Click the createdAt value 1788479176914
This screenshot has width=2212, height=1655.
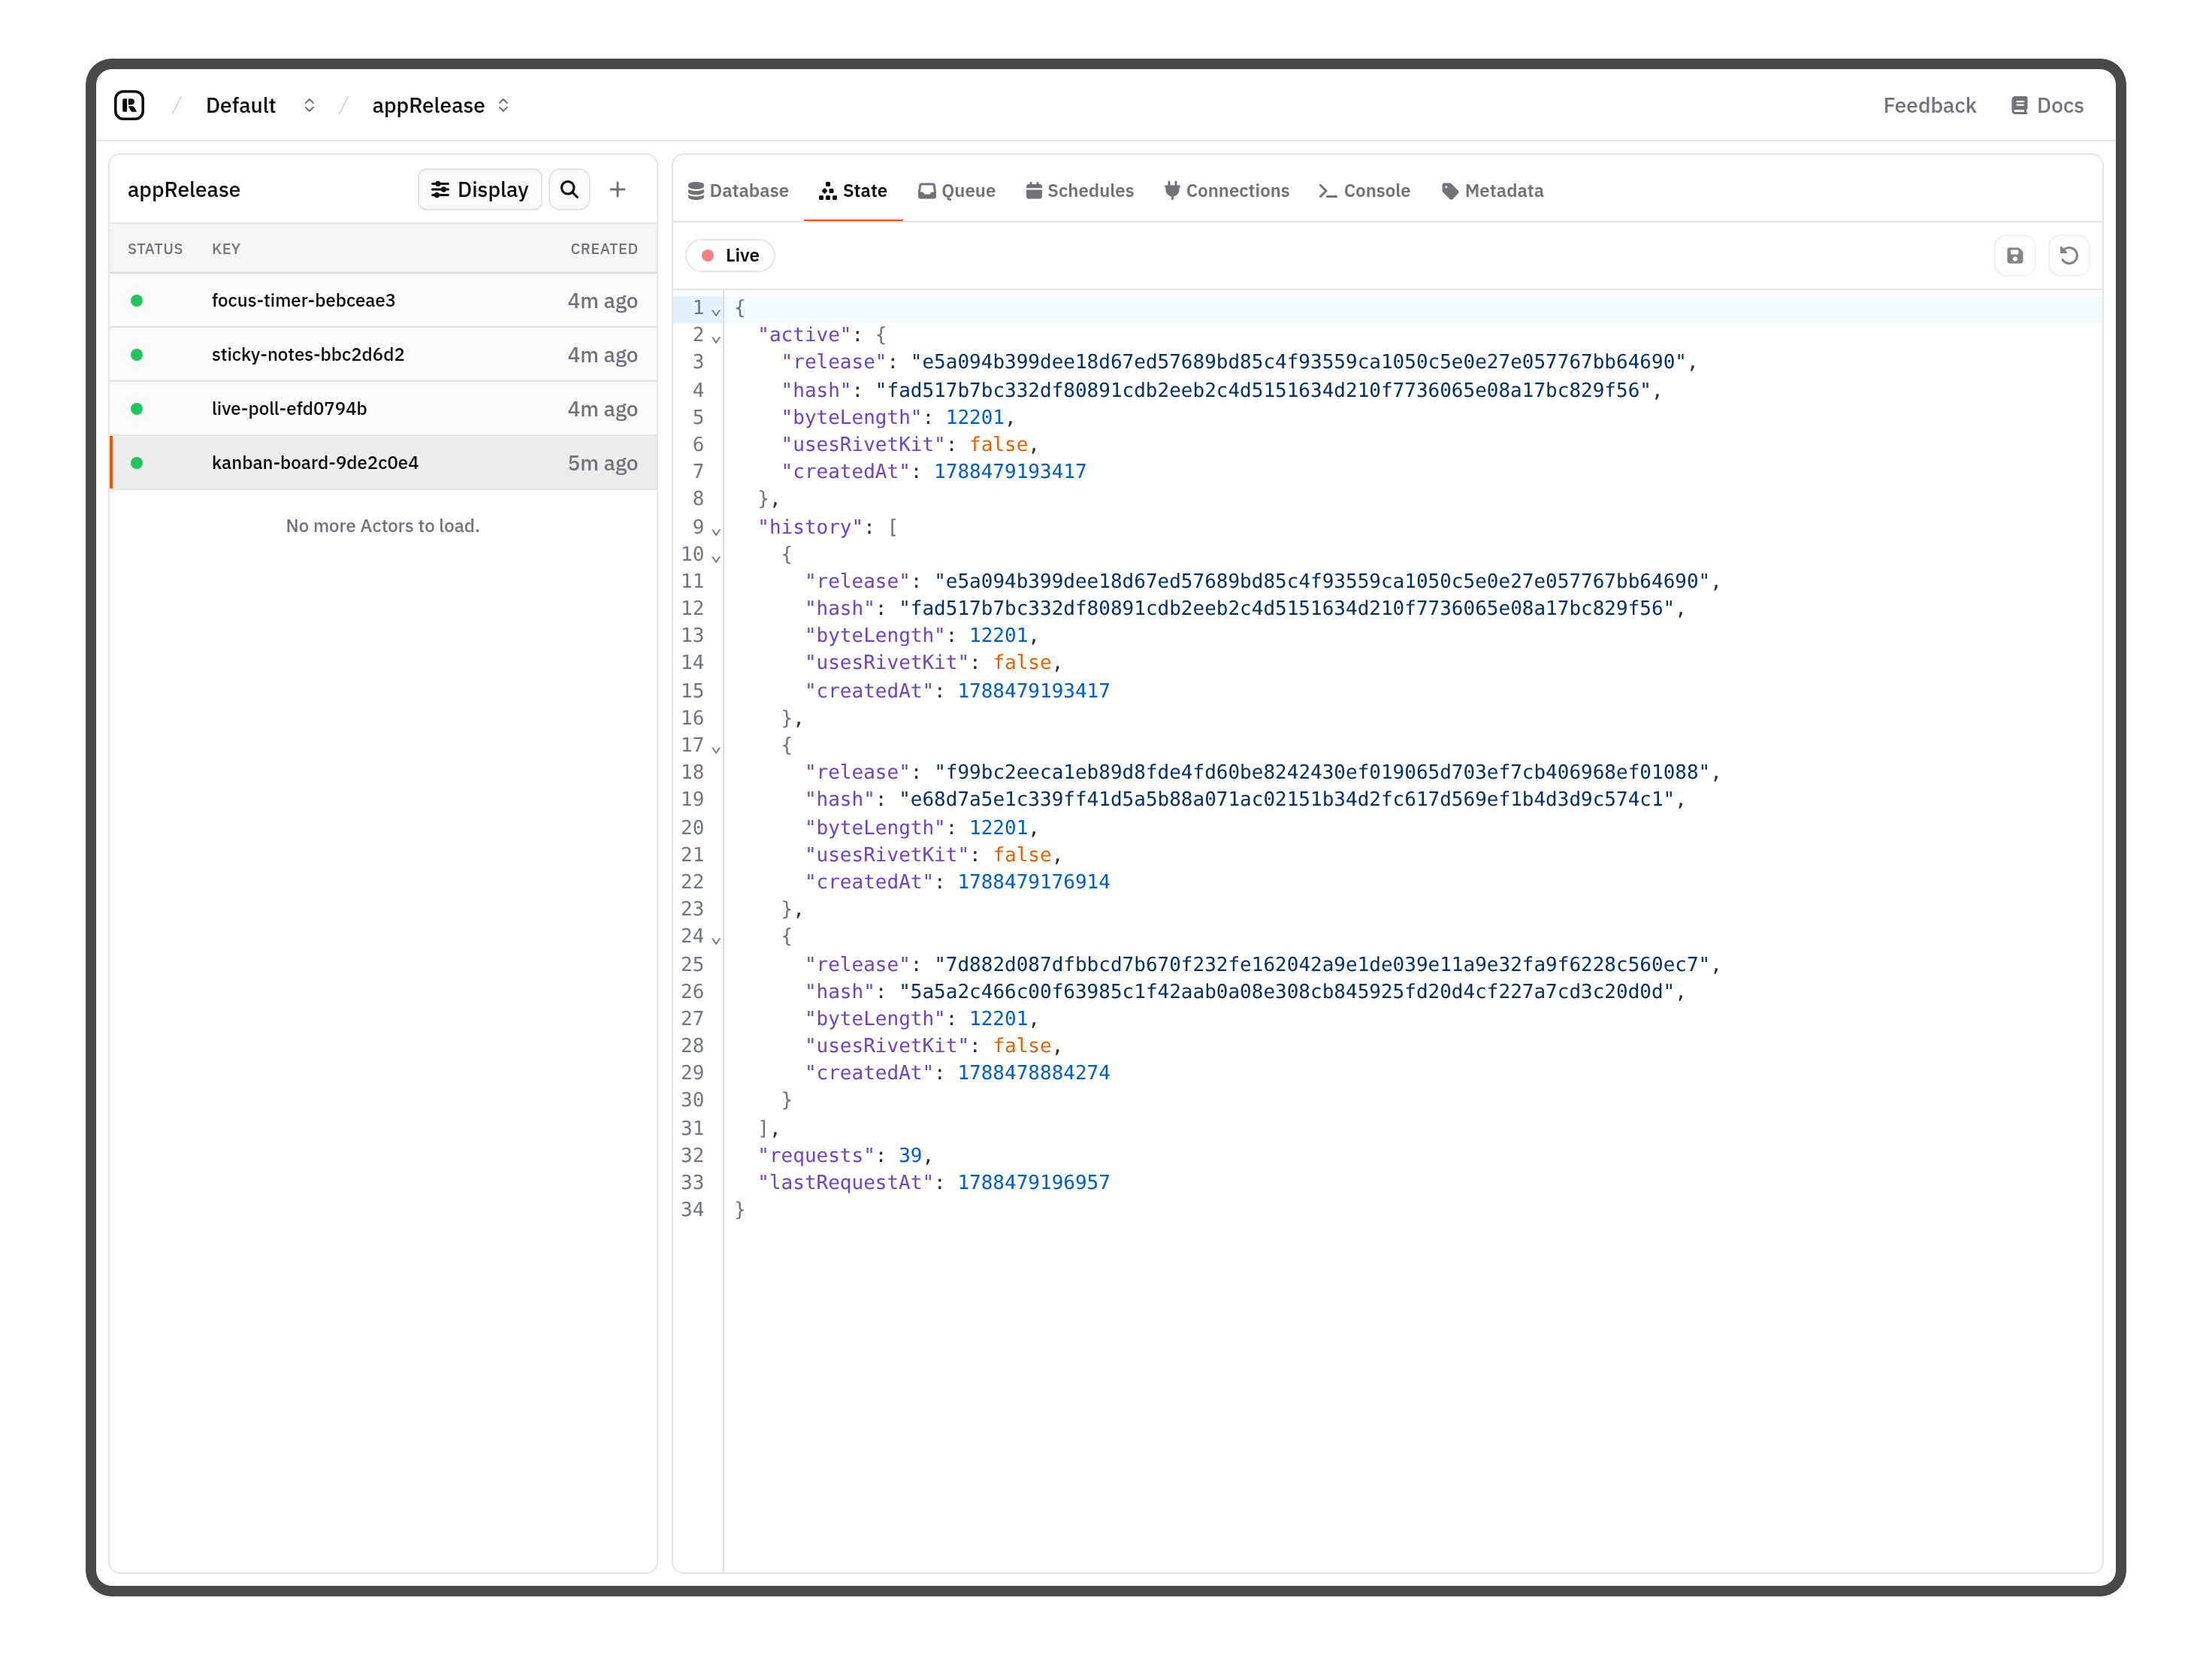(x=1034, y=882)
